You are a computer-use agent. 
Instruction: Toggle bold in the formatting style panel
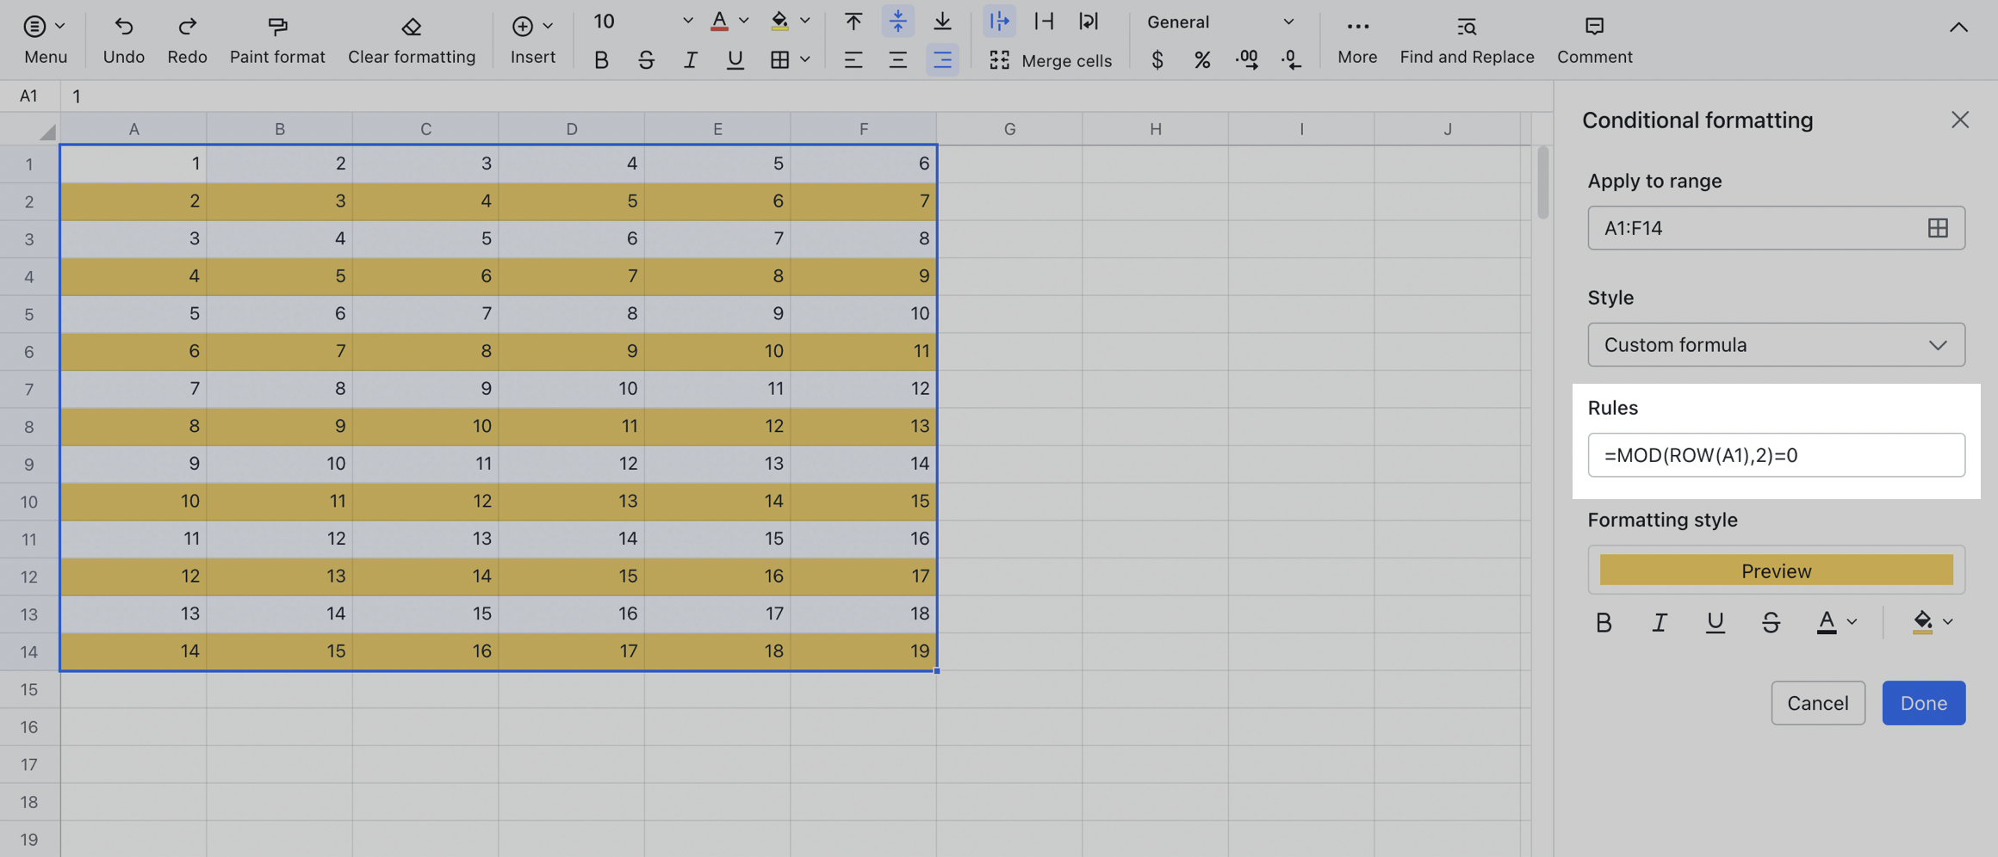click(x=1604, y=622)
